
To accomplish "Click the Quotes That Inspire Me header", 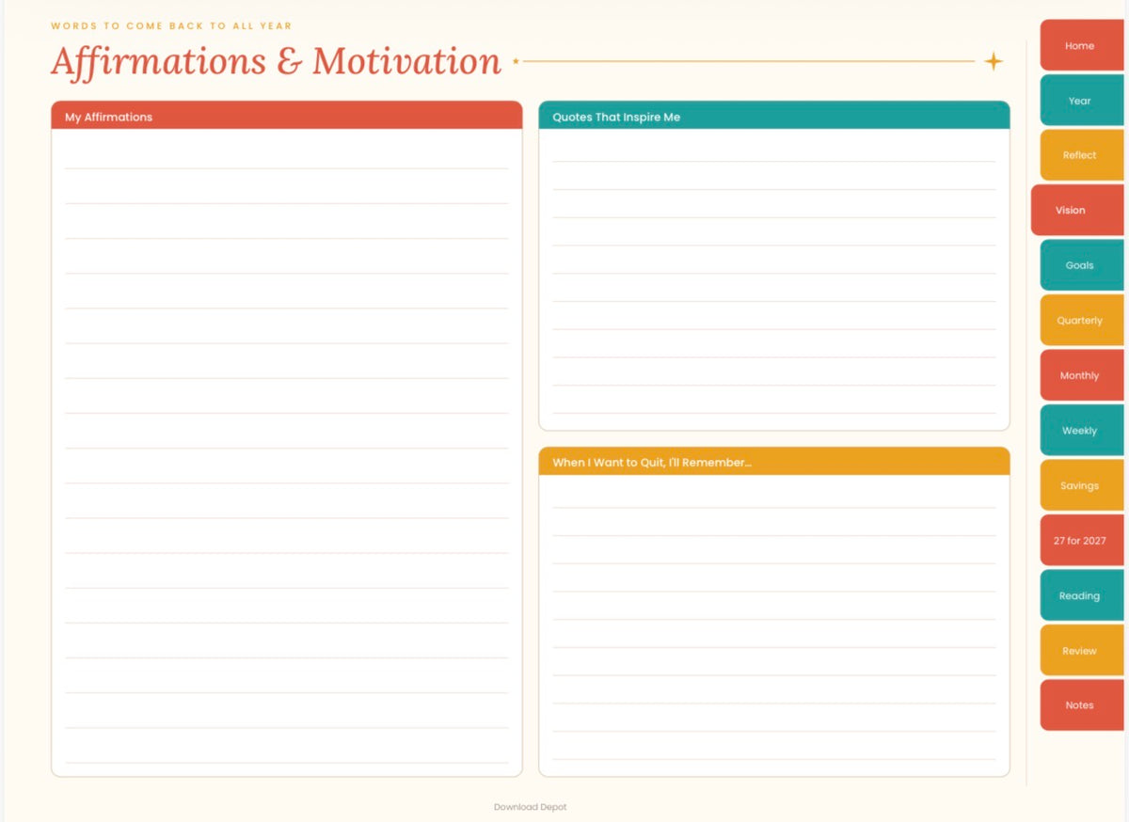I will 773,116.
